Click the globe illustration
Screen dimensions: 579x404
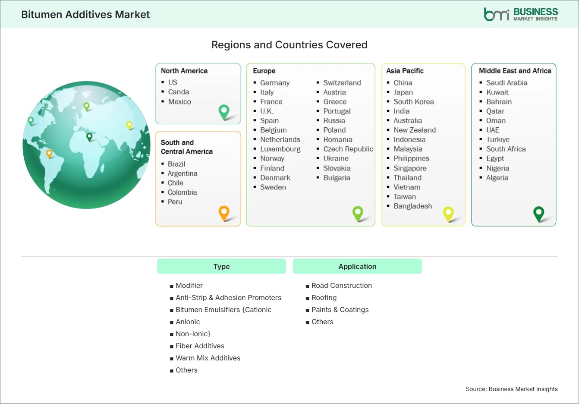[86, 145]
